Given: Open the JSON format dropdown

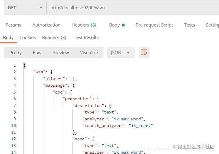Looking at the screenshot, I should pyautogui.click(x=121, y=53).
